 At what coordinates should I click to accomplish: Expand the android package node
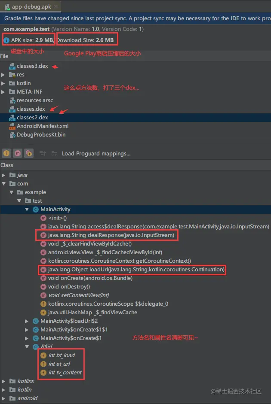click(x=3, y=398)
